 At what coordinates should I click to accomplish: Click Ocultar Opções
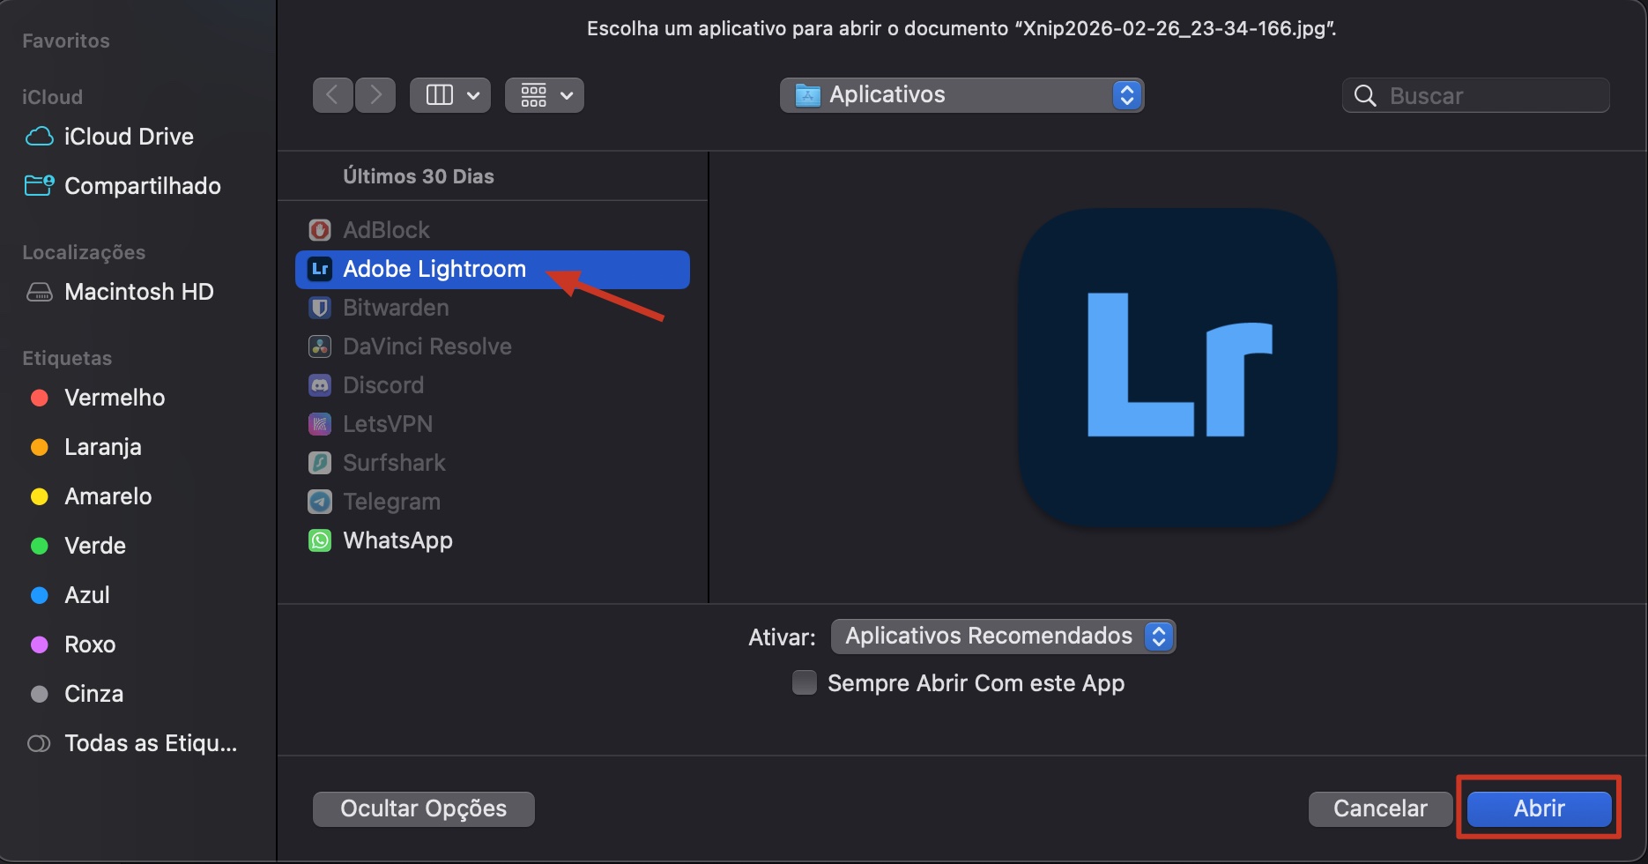(423, 808)
